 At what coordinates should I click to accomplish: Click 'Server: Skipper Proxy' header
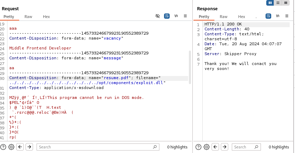tap(230, 54)
